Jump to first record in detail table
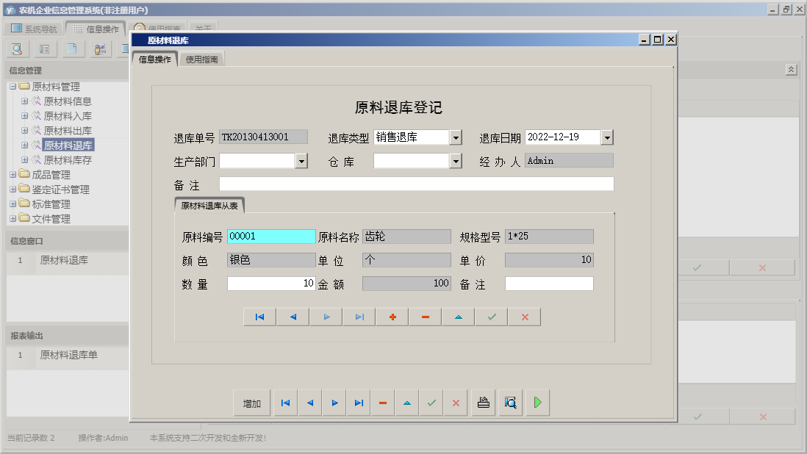 click(259, 317)
